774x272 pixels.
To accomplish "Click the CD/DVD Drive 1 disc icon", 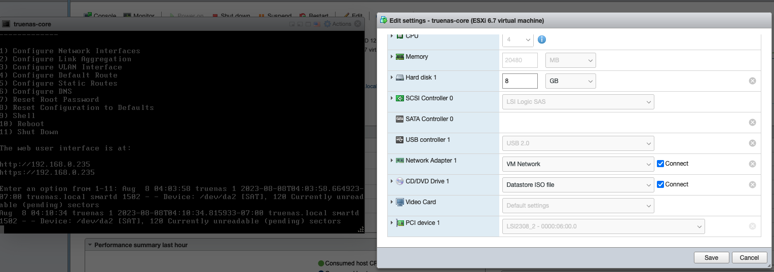I will tap(399, 181).
